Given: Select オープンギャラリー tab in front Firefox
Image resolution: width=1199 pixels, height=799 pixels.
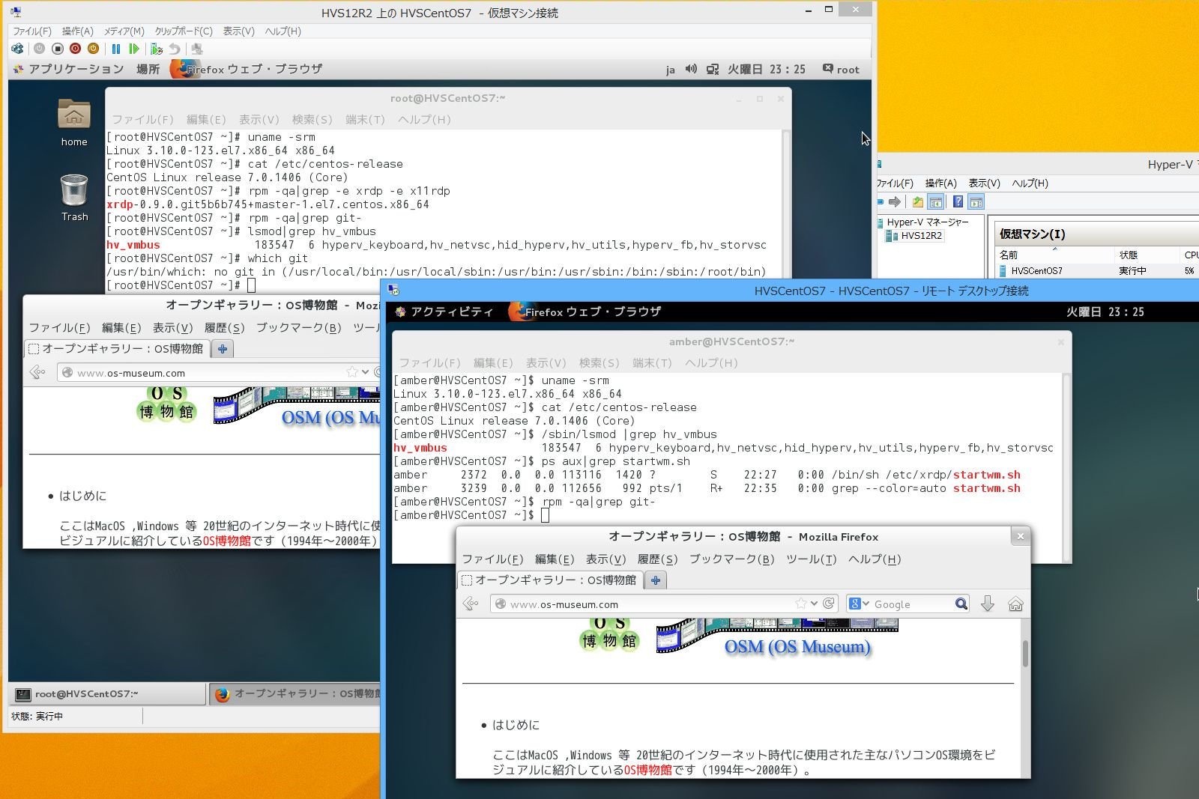Looking at the screenshot, I should point(549,580).
